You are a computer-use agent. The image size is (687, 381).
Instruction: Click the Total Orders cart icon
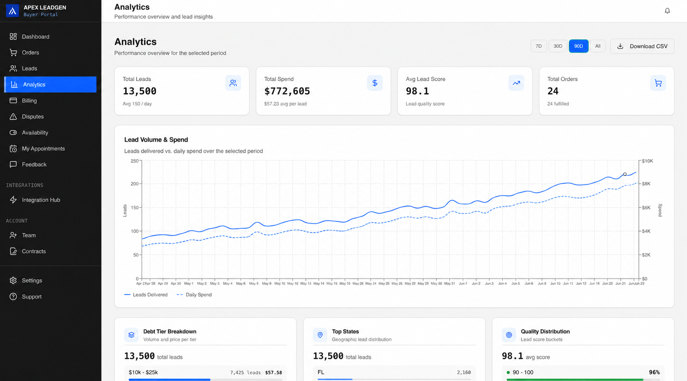658,83
